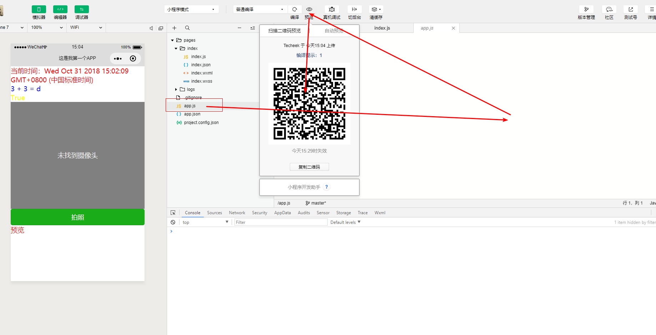Click the element inspector icon in devtools
The height and width of the screenshot is (335, 656).
(173, 213)
